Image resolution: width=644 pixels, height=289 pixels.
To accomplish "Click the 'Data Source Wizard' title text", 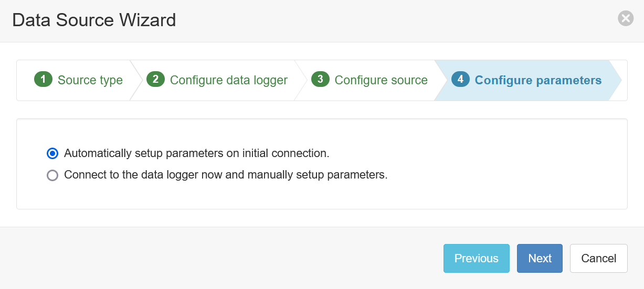I will click(x=94, y=20).
